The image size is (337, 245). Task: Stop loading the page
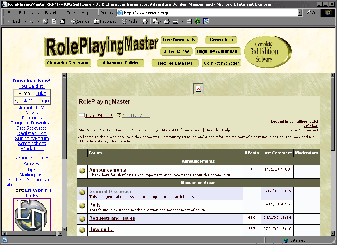pos(45,21)
